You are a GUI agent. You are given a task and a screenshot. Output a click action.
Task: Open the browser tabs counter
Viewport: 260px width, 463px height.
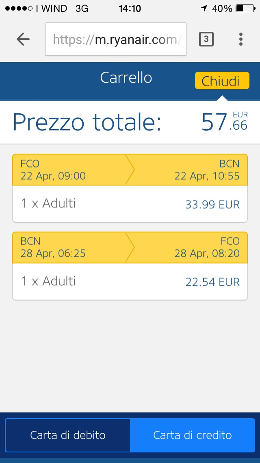coord(206,39)
